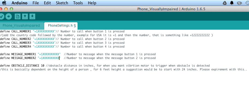The image size is (249, 112).
Task: Click the CALL_NUMBER2 define text
Action: coord(16,39)
